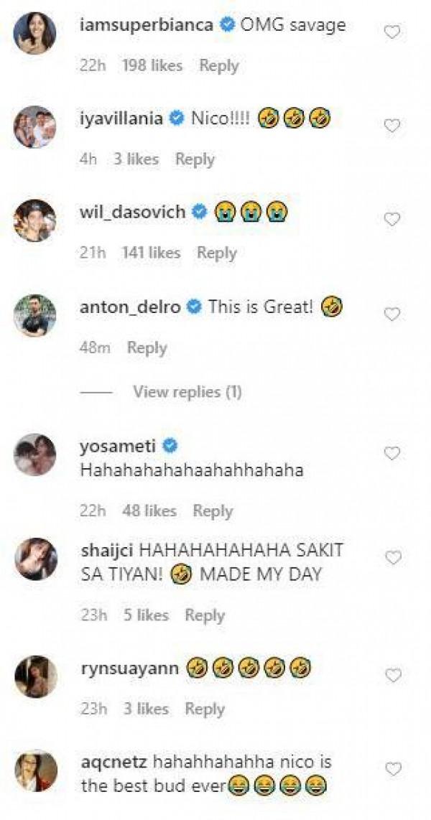Viewport: 431px width, 820px height.
Task: Reply to shaijci's comment
Action: point(206,615)
